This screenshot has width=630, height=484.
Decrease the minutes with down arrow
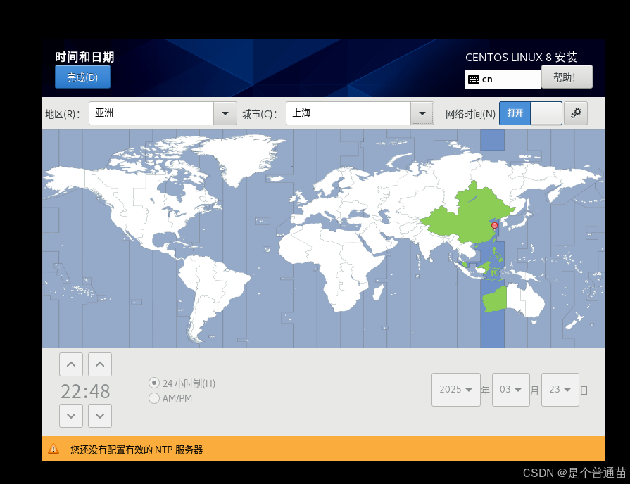click(100, 416)
